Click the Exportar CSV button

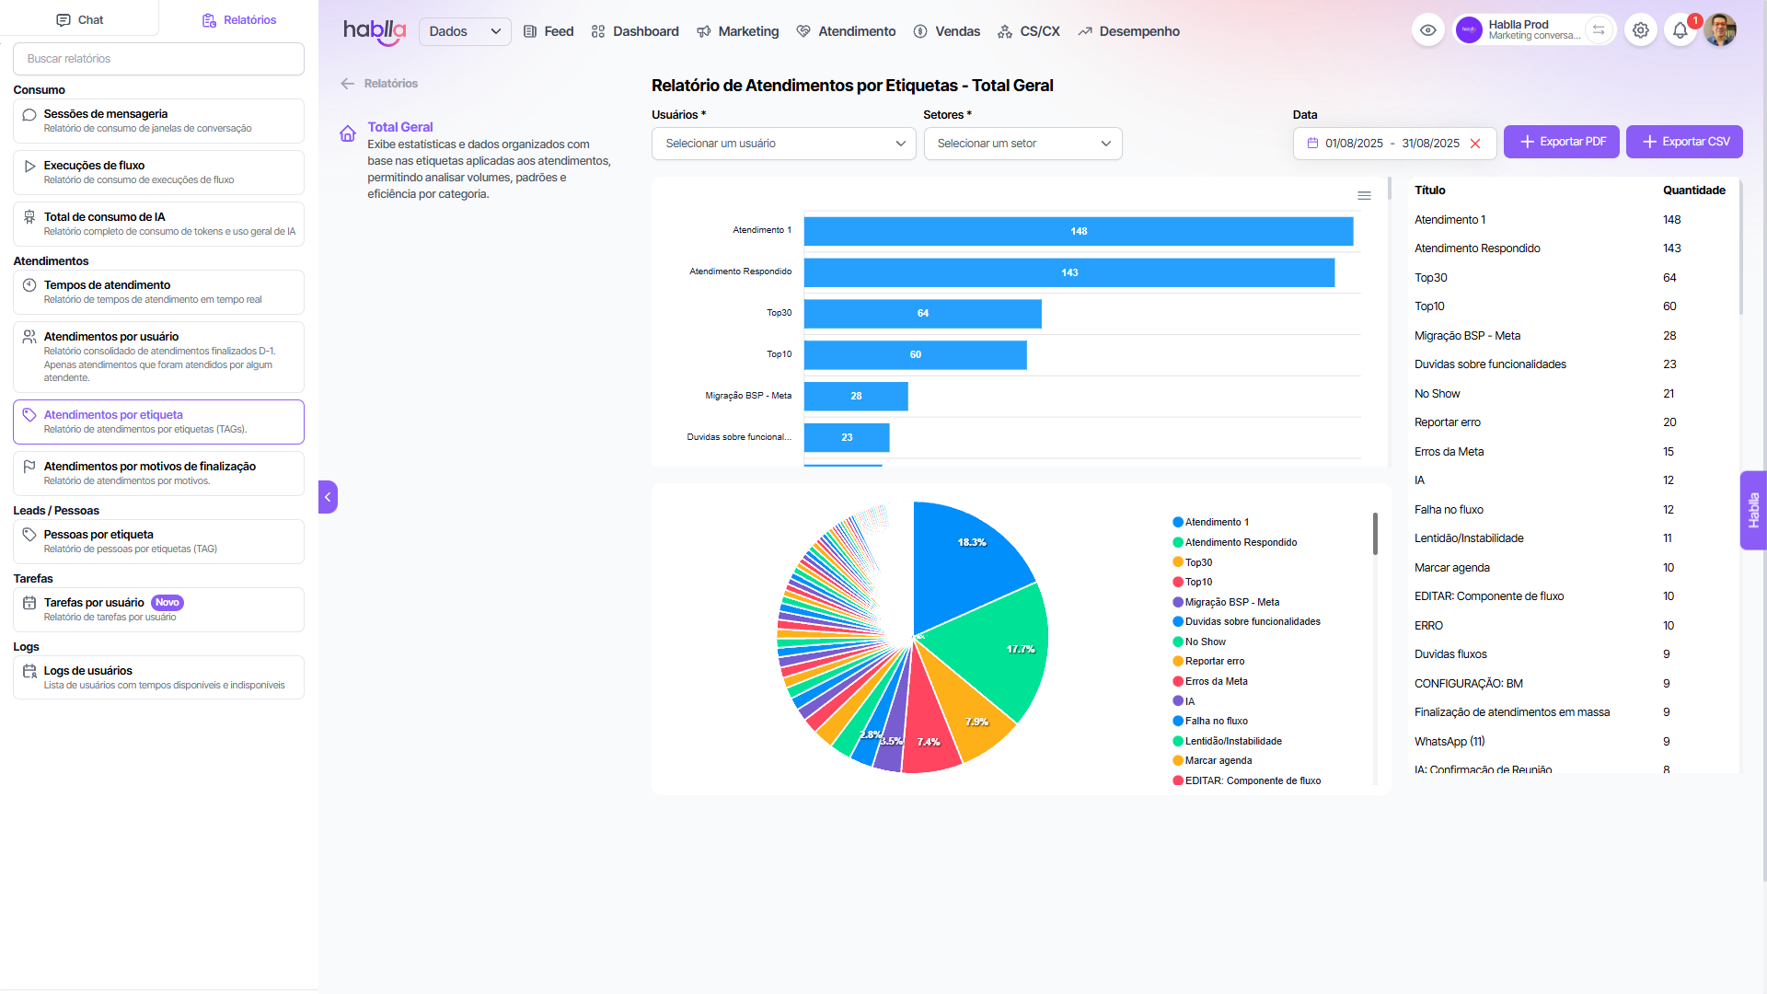point(1684,142)
